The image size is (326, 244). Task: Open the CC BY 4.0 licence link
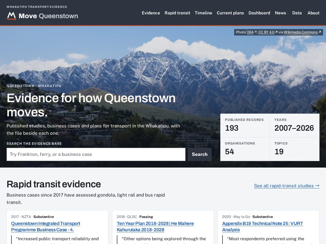point(268,32)
